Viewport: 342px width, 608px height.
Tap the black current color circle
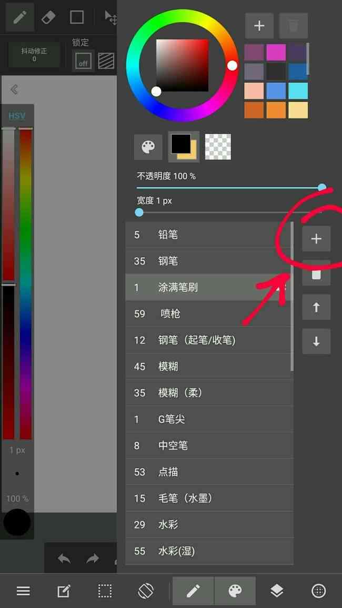(17, 522)
